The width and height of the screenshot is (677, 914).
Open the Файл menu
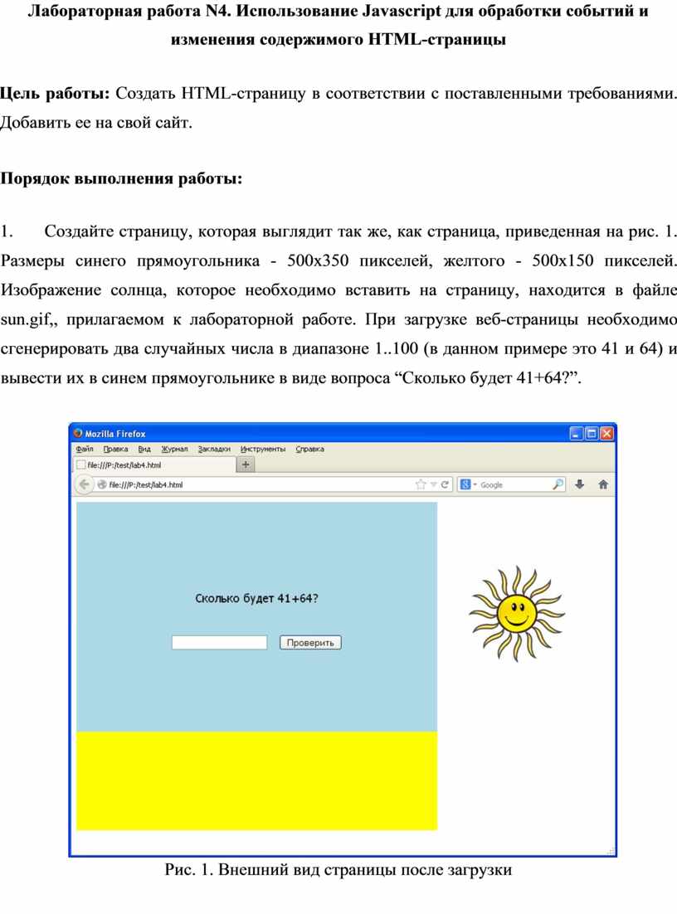tap(85, 449)
